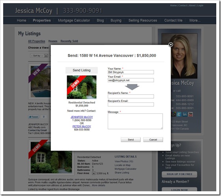Open the Login link at top
Image resolution: width=221 pixels, height=196 pixels.
[x=200, y=6]
